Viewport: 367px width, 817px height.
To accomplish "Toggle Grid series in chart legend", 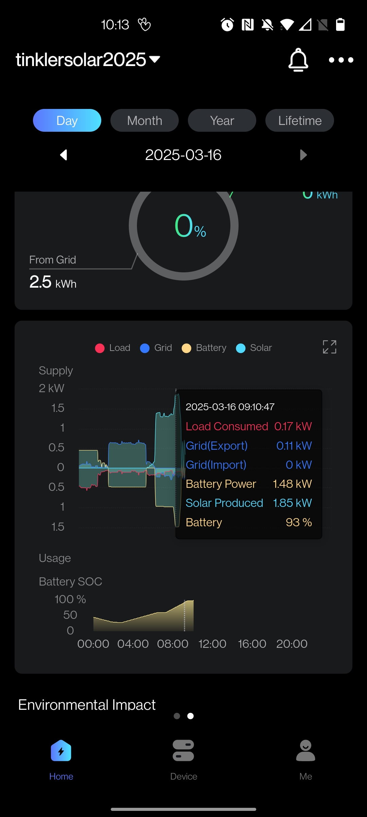I will [156, 348].
